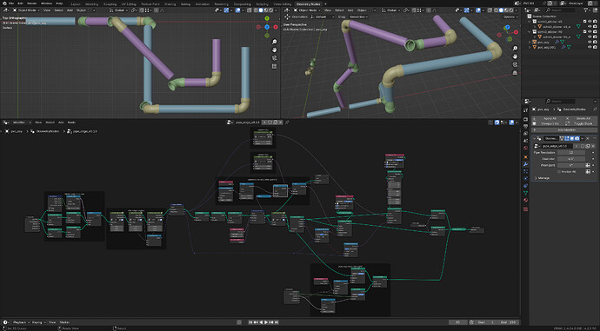
Task: Open the Object Data properties tab icon
Action: (x=526, y=193)
